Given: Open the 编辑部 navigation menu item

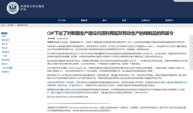Looking at the screenshot, I should click(84, 20).
